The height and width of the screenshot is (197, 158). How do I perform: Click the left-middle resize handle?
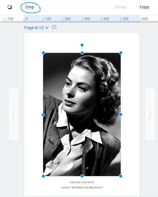(43, 115)
